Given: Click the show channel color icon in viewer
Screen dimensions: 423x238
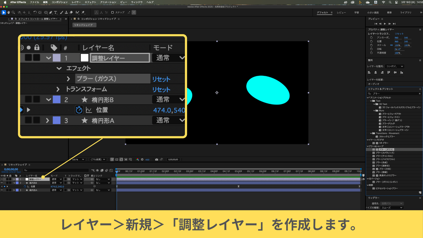Looking at the screenshot, I should coord(137,159).
